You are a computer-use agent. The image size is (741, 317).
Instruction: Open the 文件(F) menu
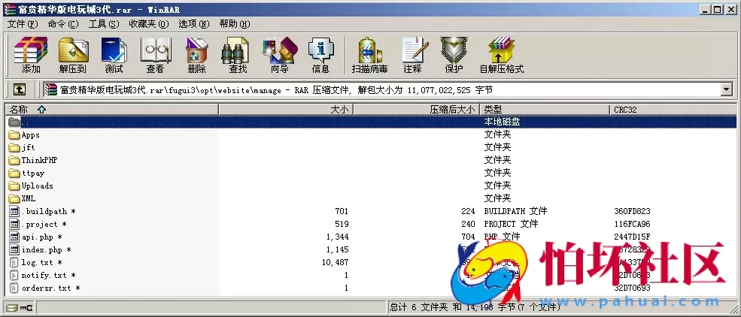click(23, 24)
